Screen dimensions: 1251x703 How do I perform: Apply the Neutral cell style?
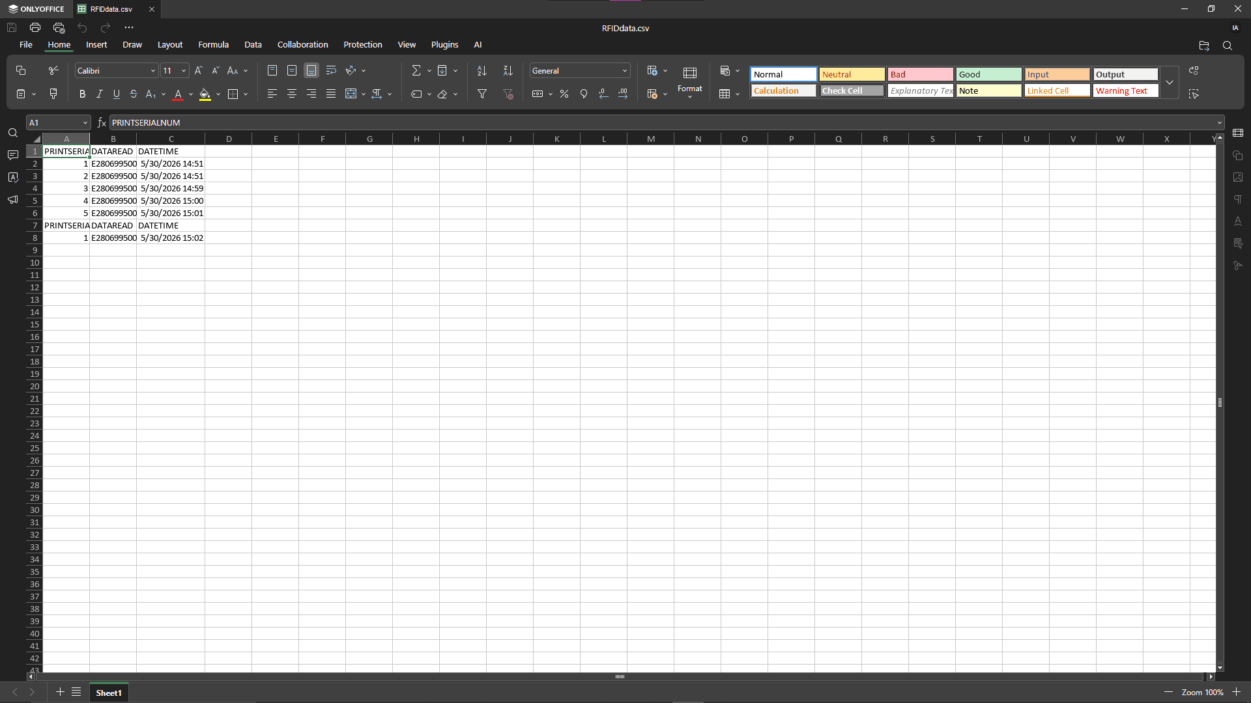[x=852, y=74]
